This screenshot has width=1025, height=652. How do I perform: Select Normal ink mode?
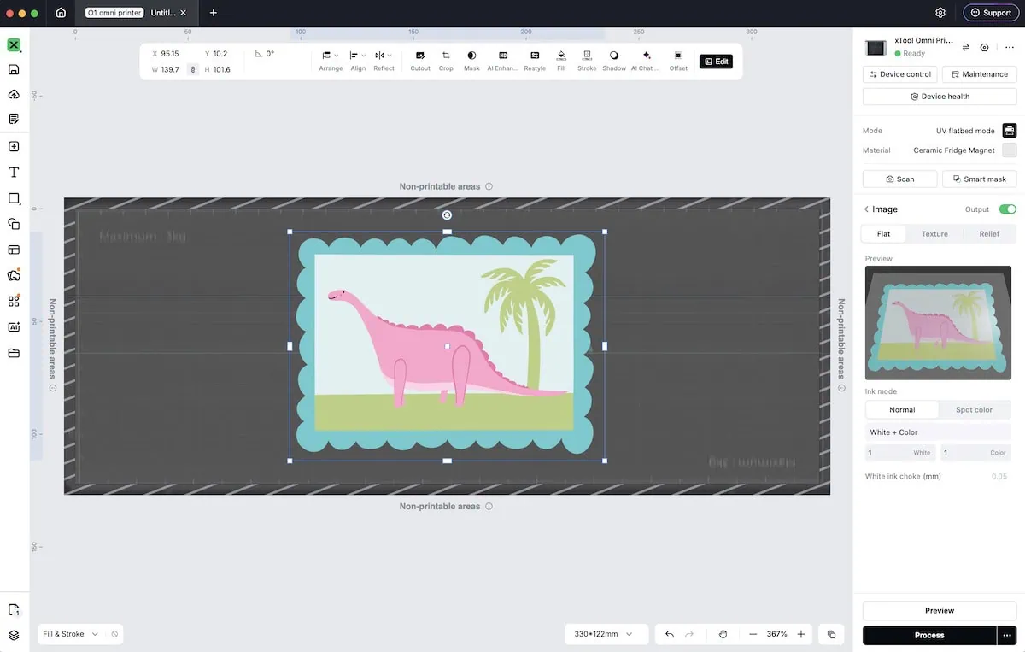point(902,409)
